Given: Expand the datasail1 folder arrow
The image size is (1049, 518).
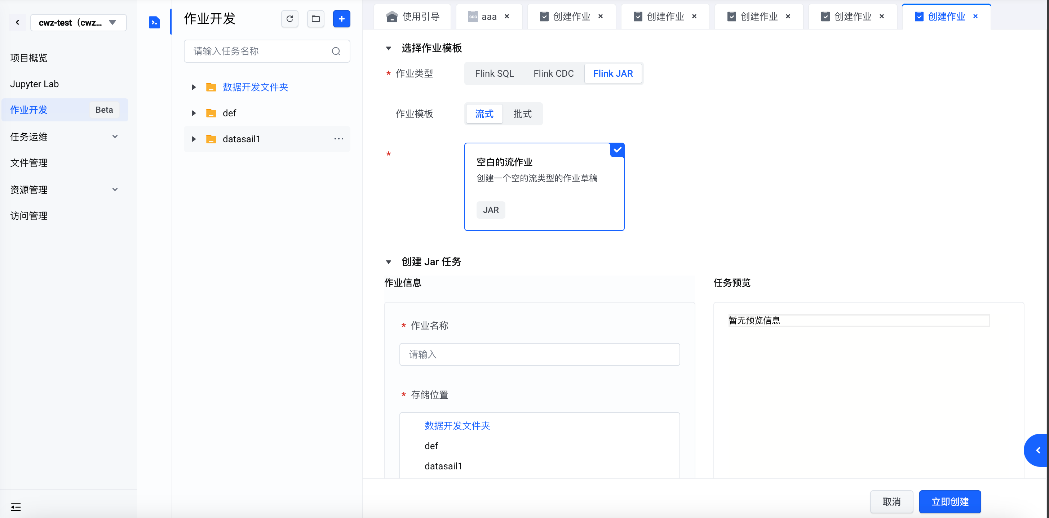Looking at the screenshot, I should pyautogui.click(x=194, y=139).
